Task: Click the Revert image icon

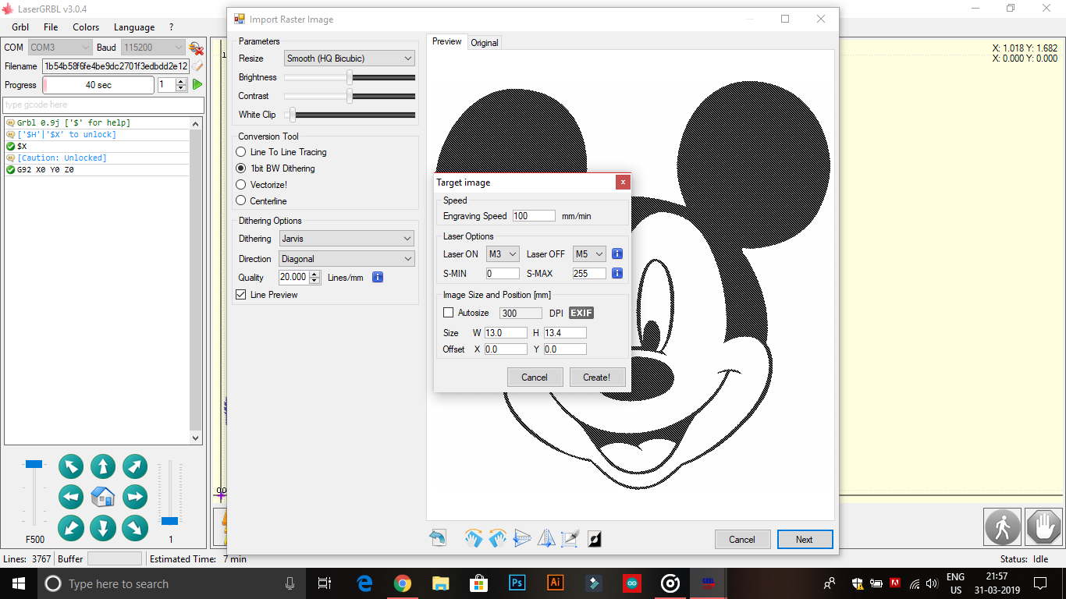Action: [x=438, y=537]
